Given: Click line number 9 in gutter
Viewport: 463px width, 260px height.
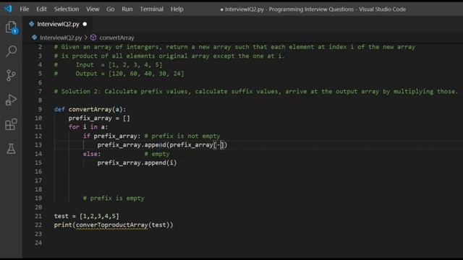Looking at the screenshot, I should (40, 109).
